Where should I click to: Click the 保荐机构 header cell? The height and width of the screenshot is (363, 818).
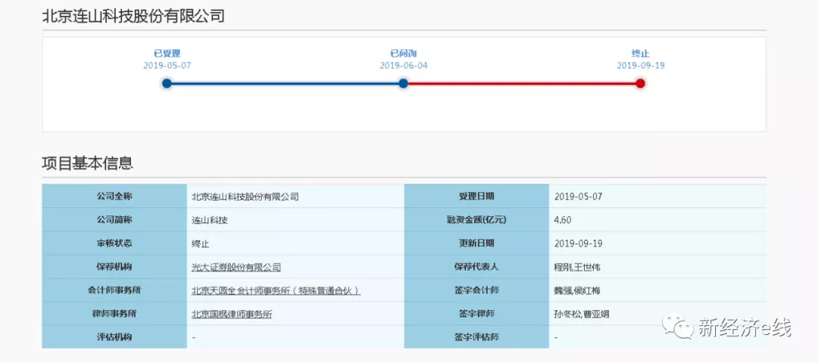[x=114, y=267]
